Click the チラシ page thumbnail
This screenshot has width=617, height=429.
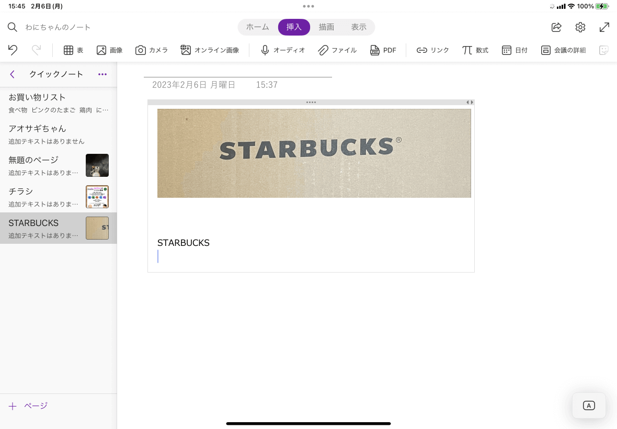click(x=97, y=197)
